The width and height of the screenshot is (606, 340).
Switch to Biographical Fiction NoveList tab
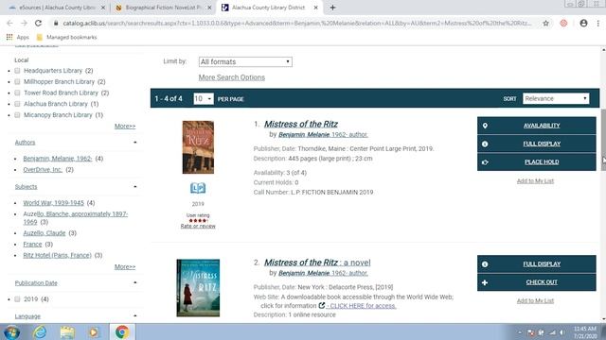(164, 8)
